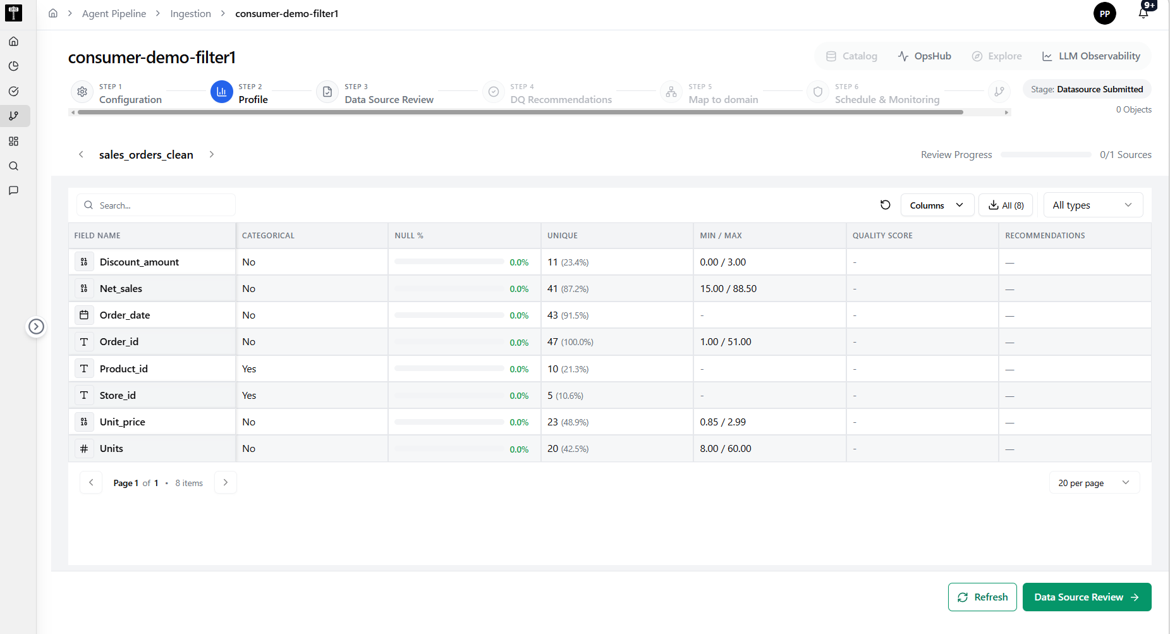Select the Unit_price field name

click(x=123, y=422)
